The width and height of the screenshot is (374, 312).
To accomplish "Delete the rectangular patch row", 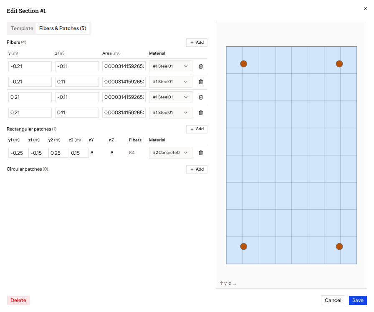I will (x=201, y=153).
